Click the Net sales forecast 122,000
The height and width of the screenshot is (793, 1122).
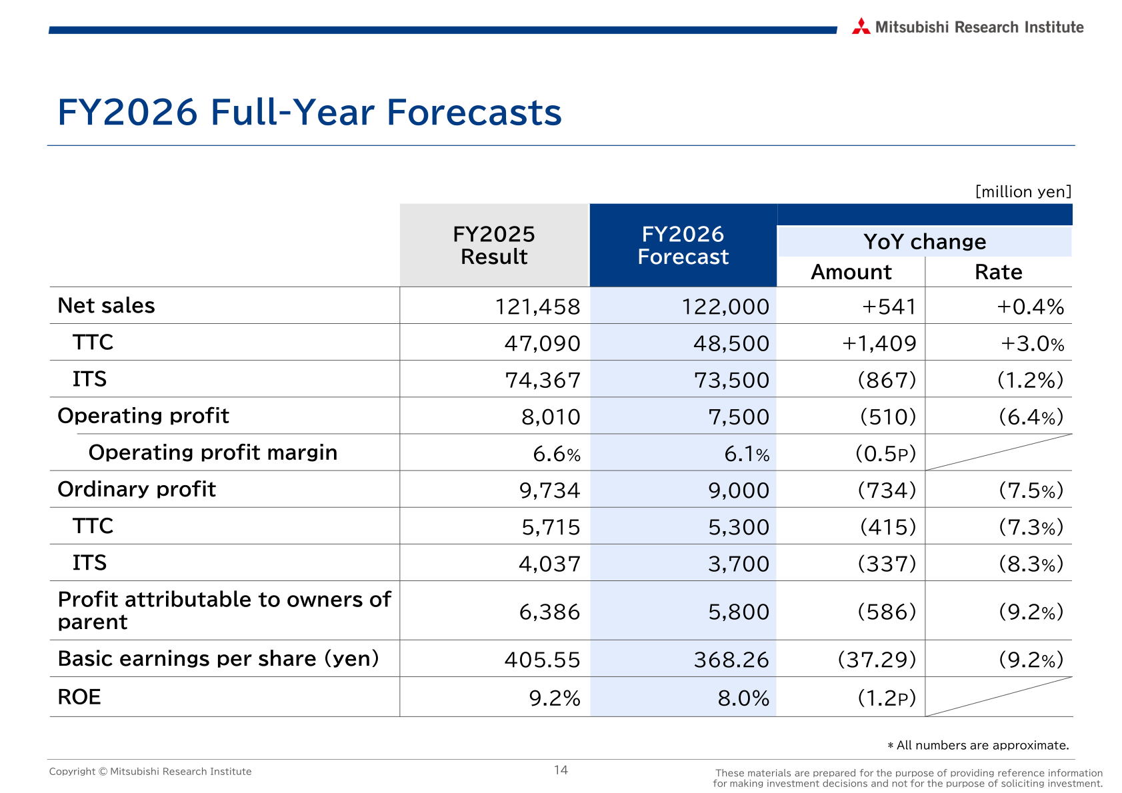click(725, 307)
